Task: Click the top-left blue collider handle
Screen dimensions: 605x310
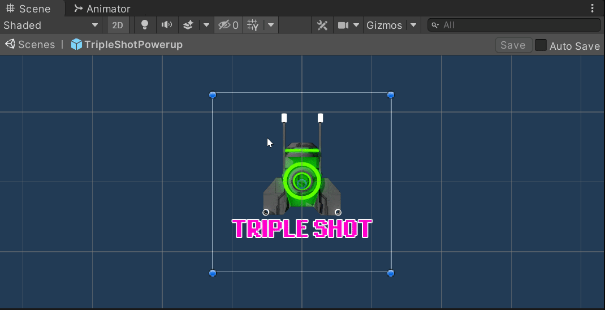Action: point(213,94)
